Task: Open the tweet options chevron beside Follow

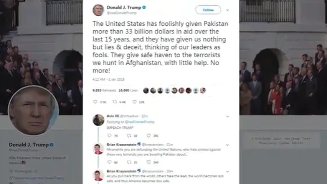Action: pos(227,10)
